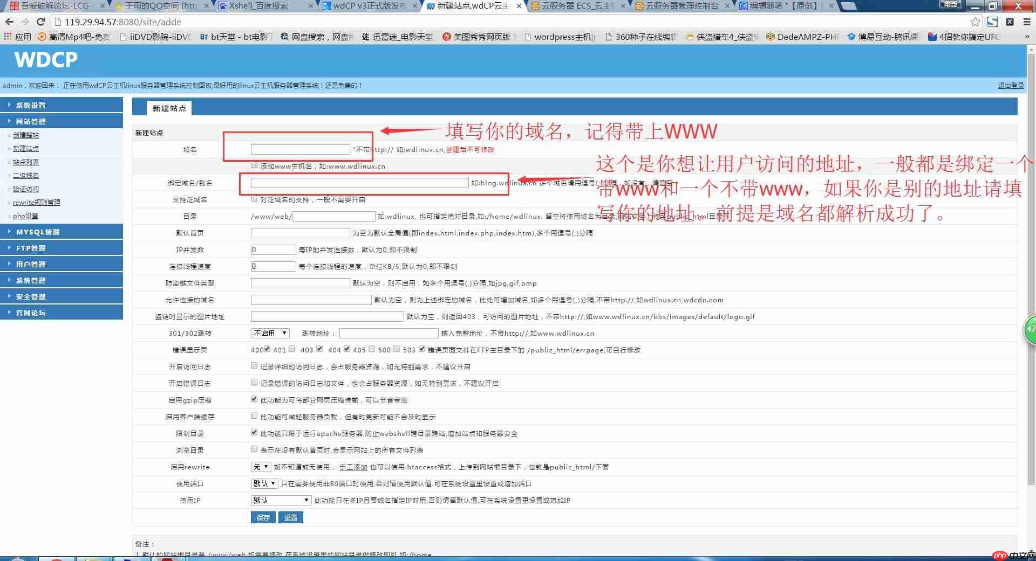Open the 使用端口 dropdown
The image size is (1036, 561).
(264, 483)
